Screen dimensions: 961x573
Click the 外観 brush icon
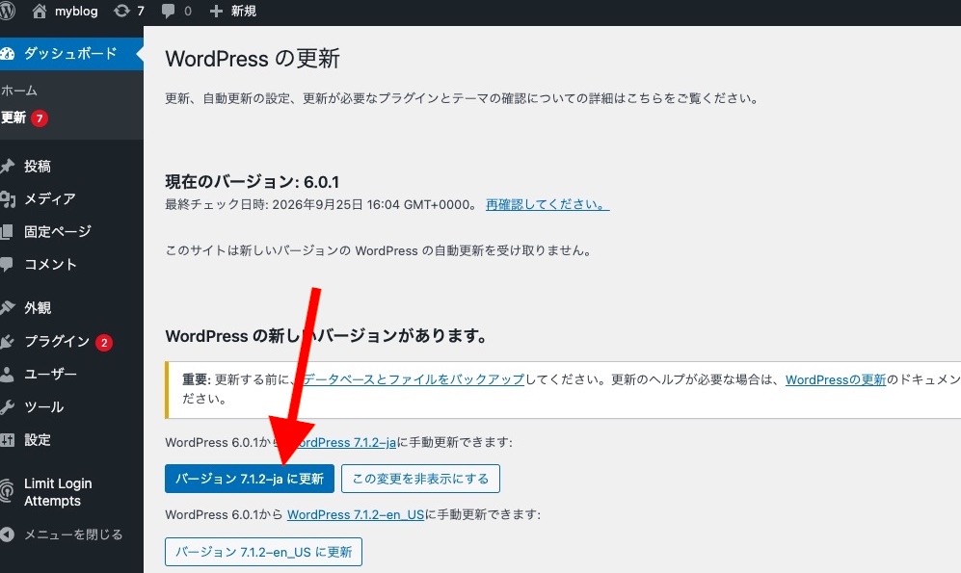(8, 308)
